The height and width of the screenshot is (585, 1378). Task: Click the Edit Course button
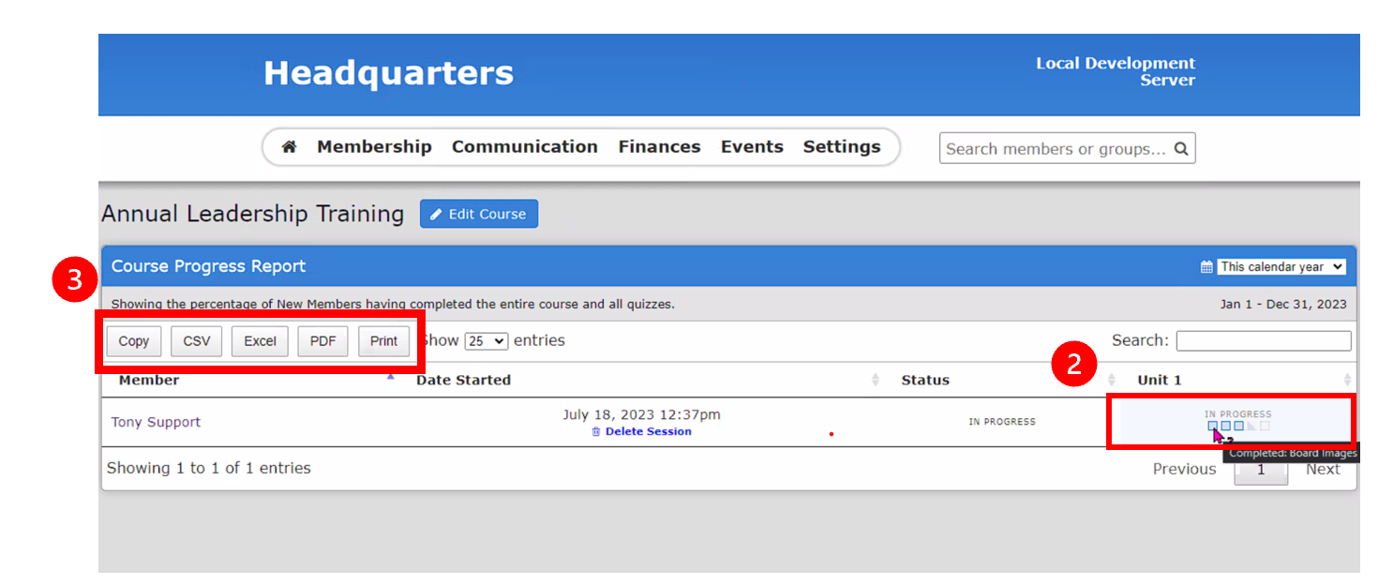(x=478, y=214)
